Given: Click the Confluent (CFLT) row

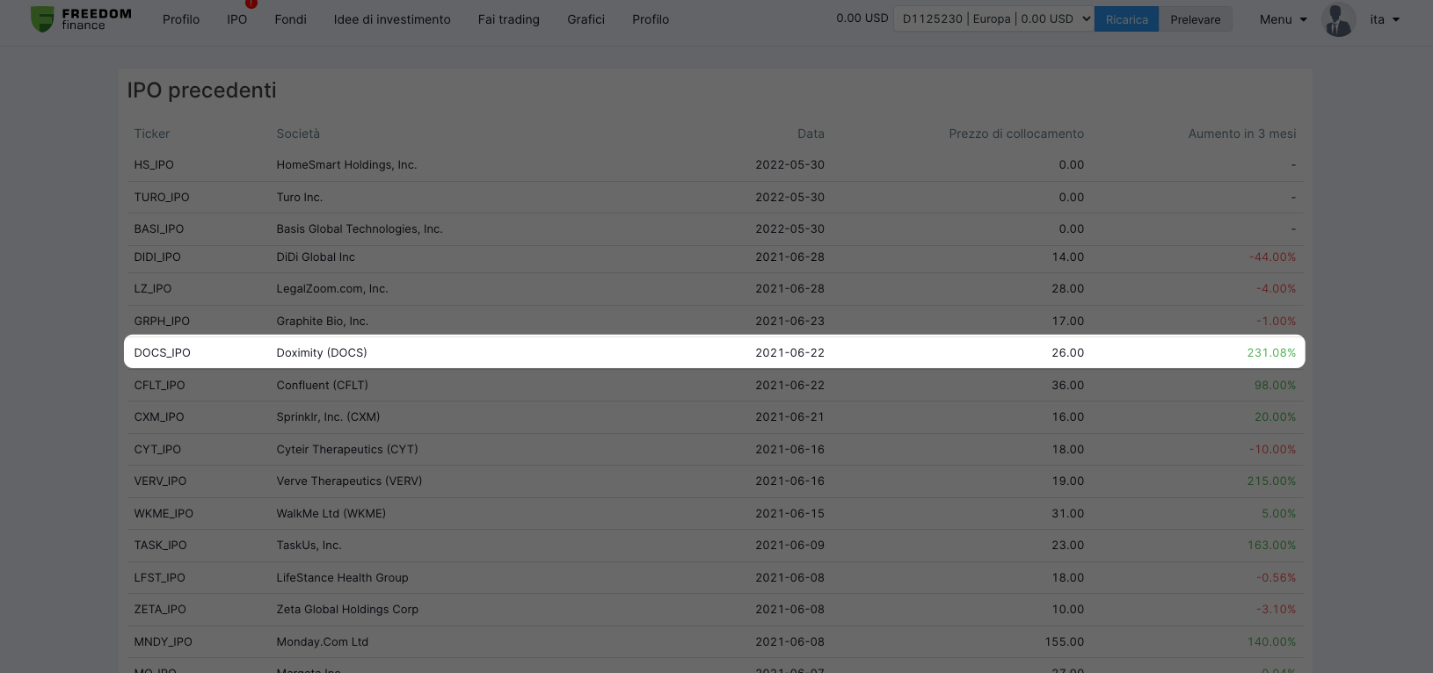Looking at the screenshot, I should (x=715, y=385).
